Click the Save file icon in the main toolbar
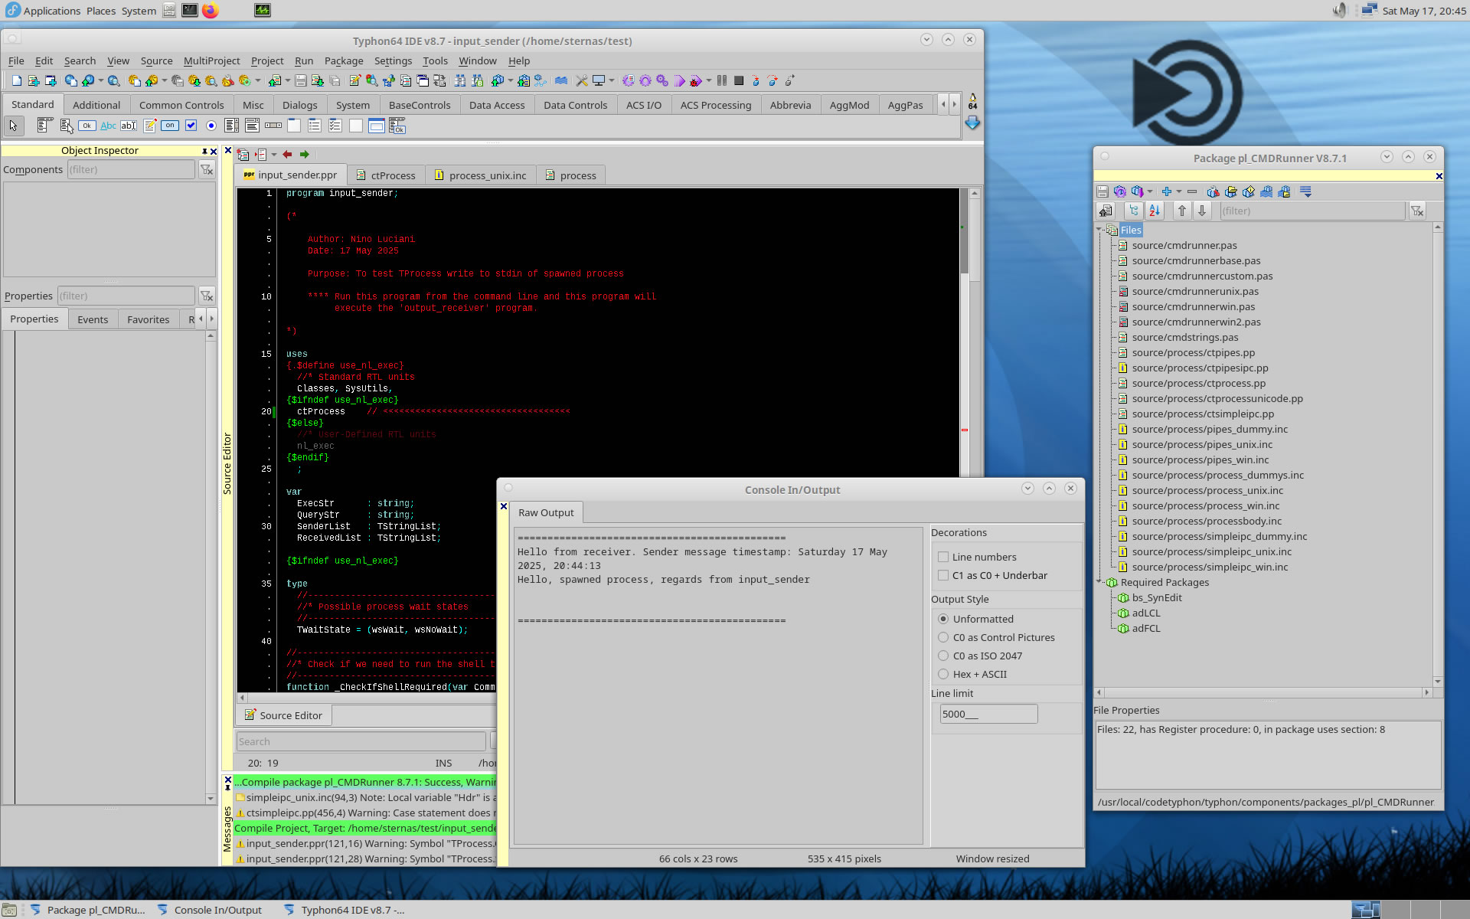 (301, 80)
